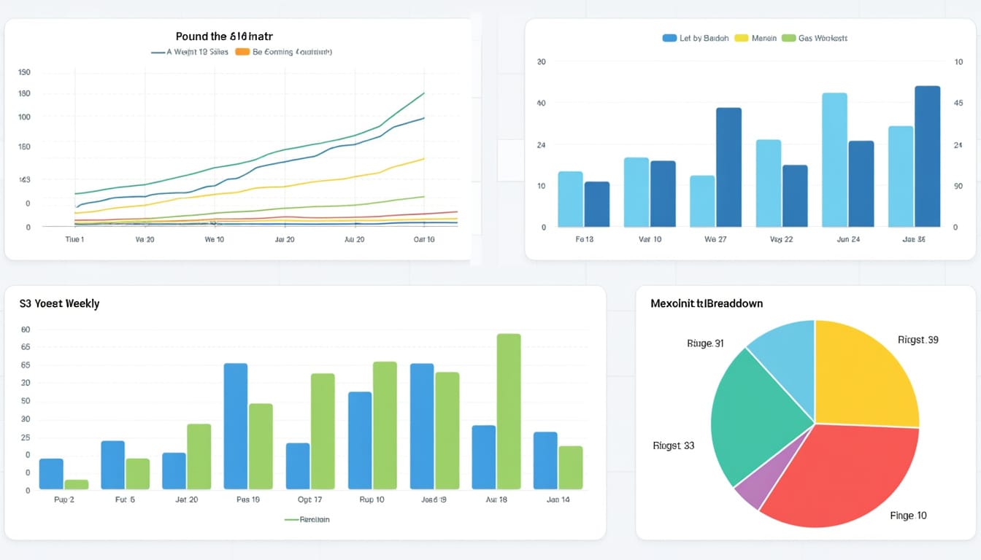Image resolution: width=981 pixels, height=560 pixels.
Task: Click the 'Tiue 1' axis label in line chart
Action: coord(74,239)
